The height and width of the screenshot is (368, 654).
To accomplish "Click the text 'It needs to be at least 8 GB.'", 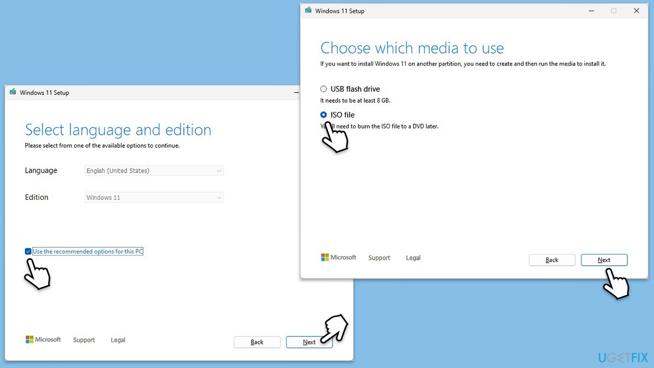I will [x=355, y=101].
